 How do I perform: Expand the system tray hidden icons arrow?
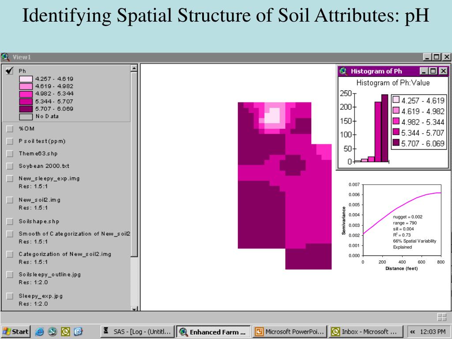point(413,332)
